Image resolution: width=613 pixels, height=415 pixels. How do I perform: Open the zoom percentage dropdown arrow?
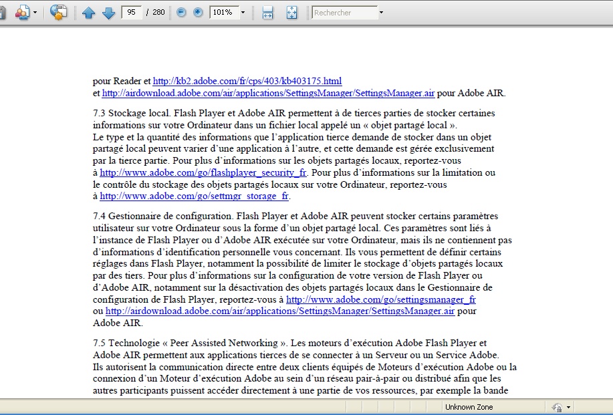click(x=243, y=13)
